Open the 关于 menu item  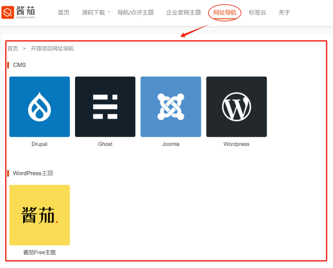coord(284,13)
